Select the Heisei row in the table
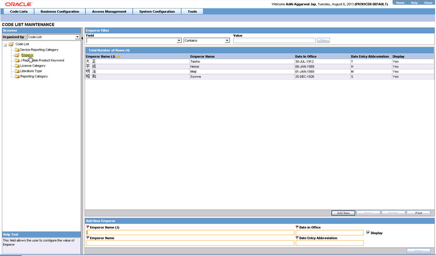 tap(259, 67)
